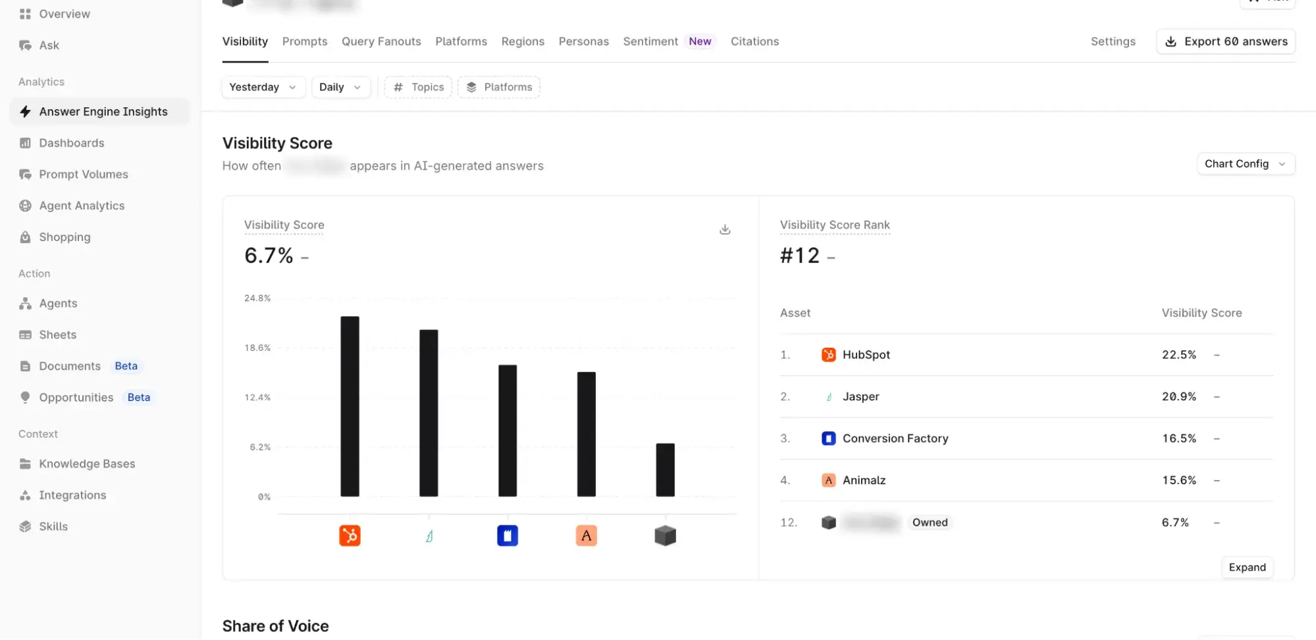Expand the visibility rank table

(1247, 568)
